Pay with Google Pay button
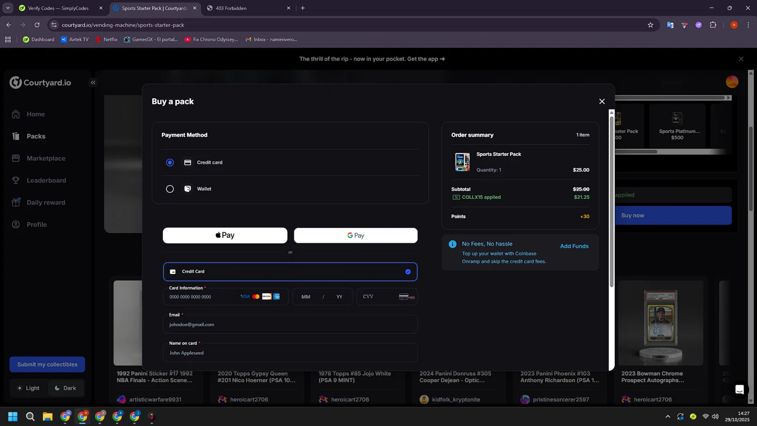The image size is (757, 426). [356, 235]
